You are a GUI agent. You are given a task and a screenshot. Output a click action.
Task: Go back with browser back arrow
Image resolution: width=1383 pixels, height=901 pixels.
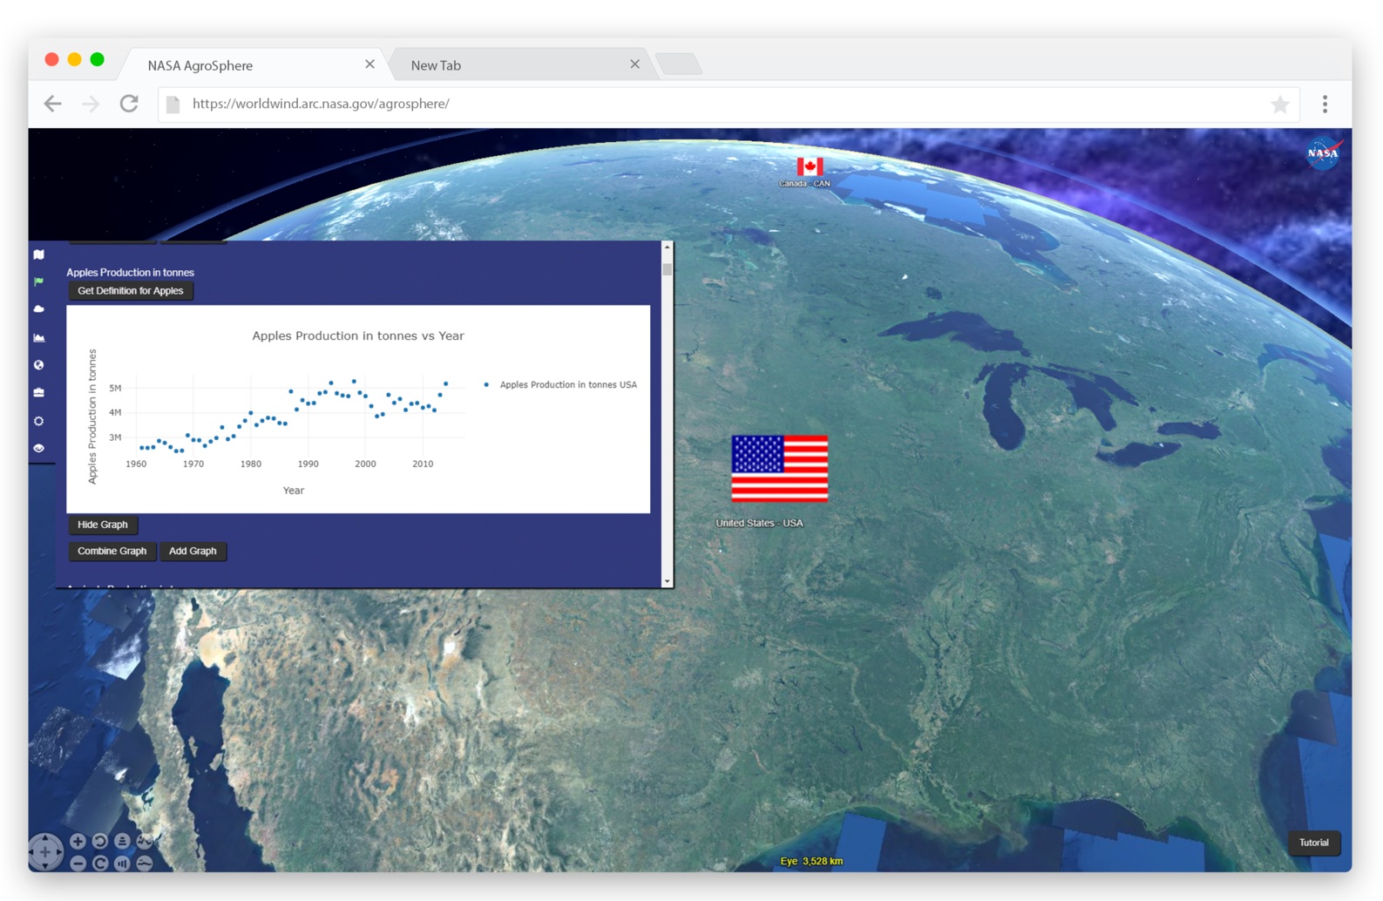(x=52, y=104)
